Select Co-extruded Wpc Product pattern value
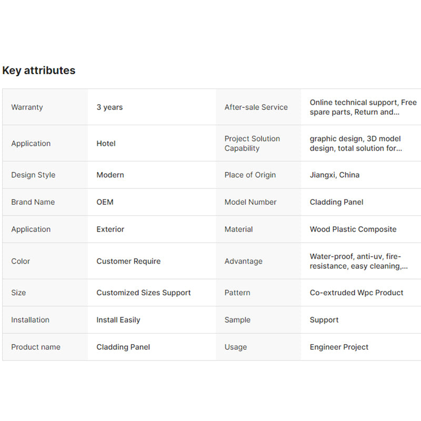This screenshot has height=421, width=421. 356,293
